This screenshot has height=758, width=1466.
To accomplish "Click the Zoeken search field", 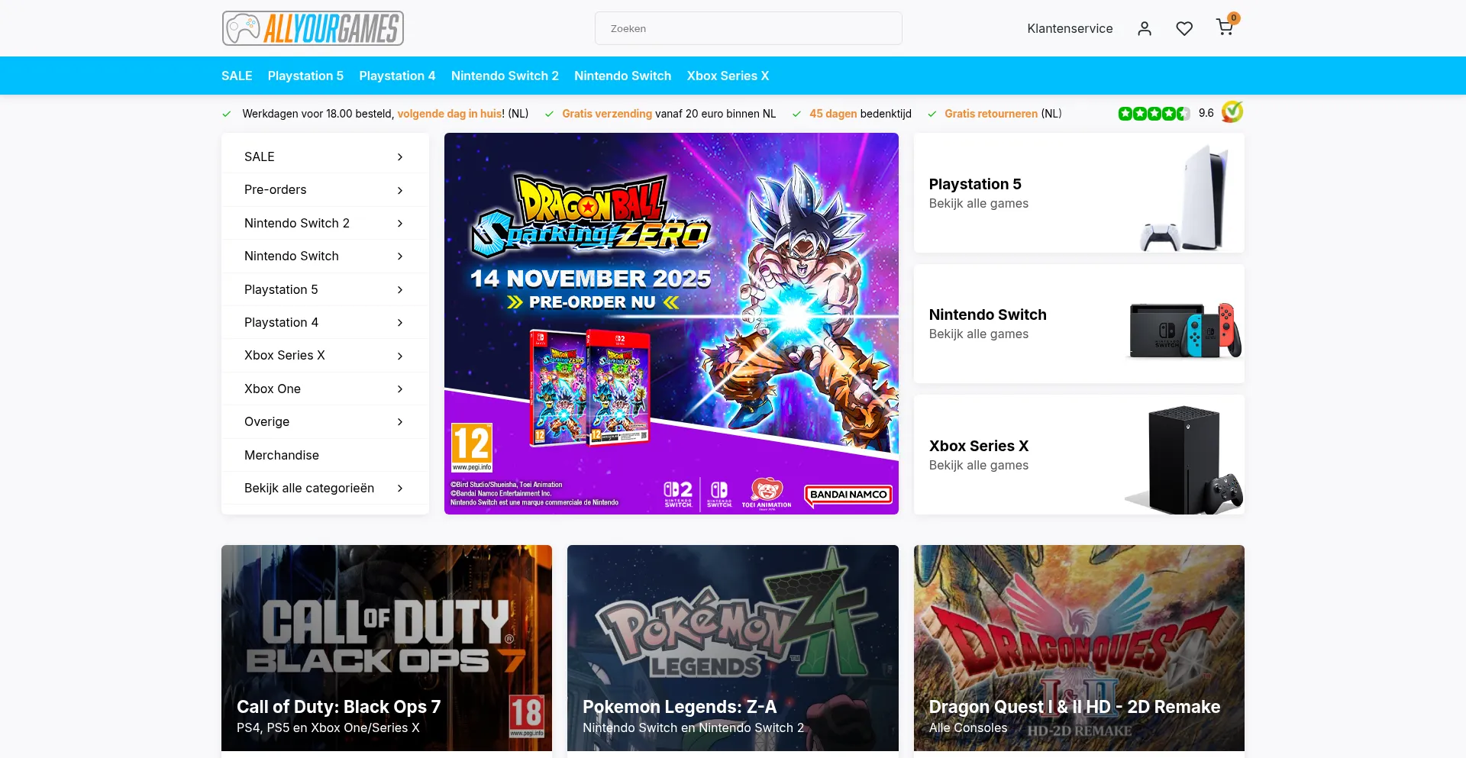I will pos(748,28).
